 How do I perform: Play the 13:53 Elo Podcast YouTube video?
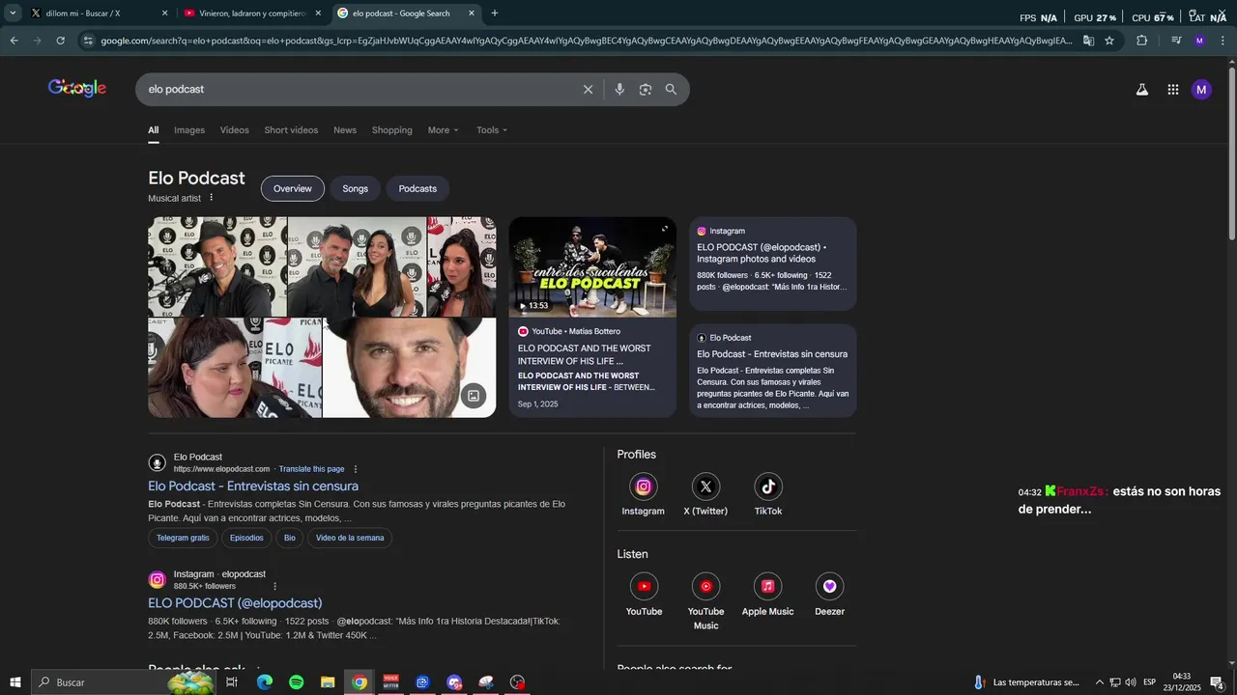[592, 267]
